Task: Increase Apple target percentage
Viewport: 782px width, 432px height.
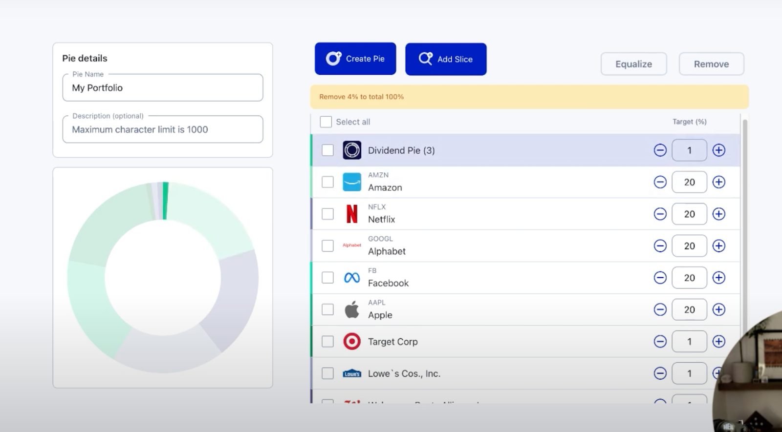Action: pos(719,309)
